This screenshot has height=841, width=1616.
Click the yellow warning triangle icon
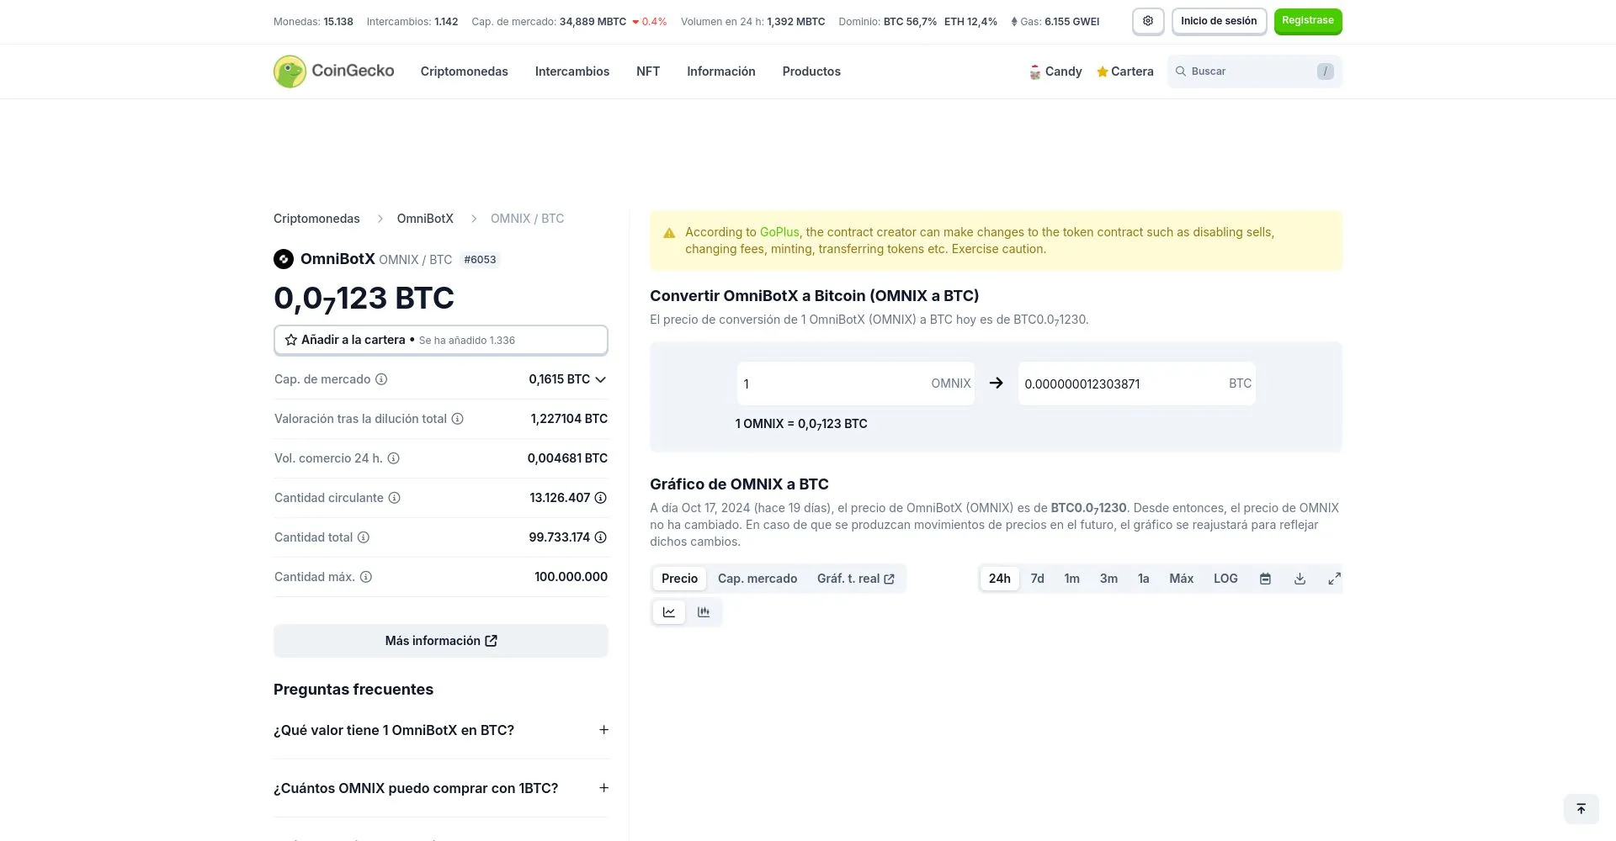[669, 233]
